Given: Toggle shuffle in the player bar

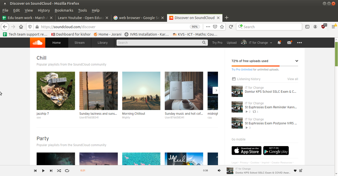Looking at the screenshot, I should [59, 171].
